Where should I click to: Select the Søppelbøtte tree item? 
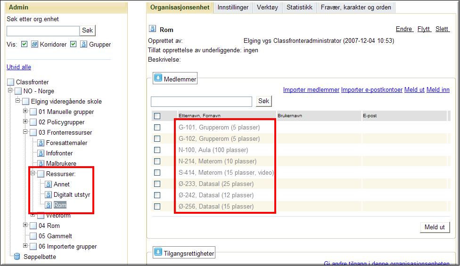click(x=40, y=257)
